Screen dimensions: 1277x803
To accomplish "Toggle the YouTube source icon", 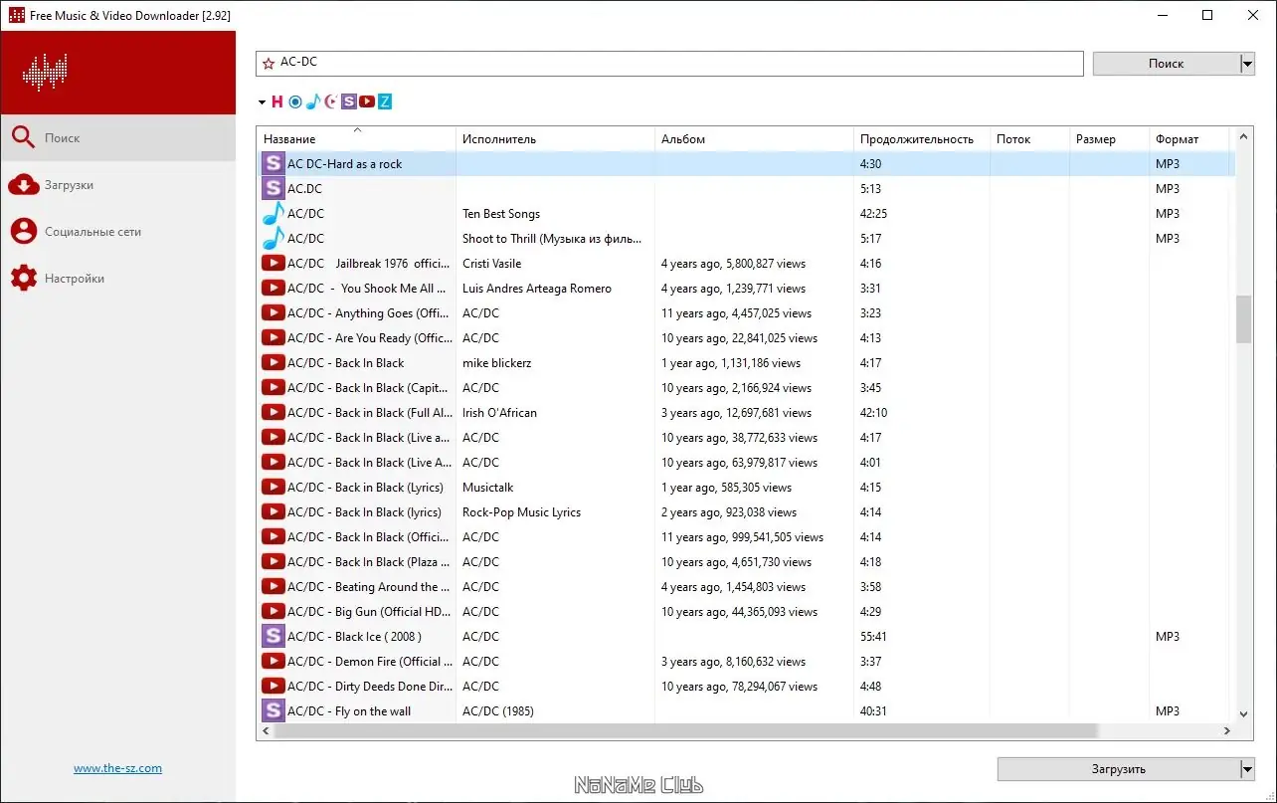I will [367, 101].
